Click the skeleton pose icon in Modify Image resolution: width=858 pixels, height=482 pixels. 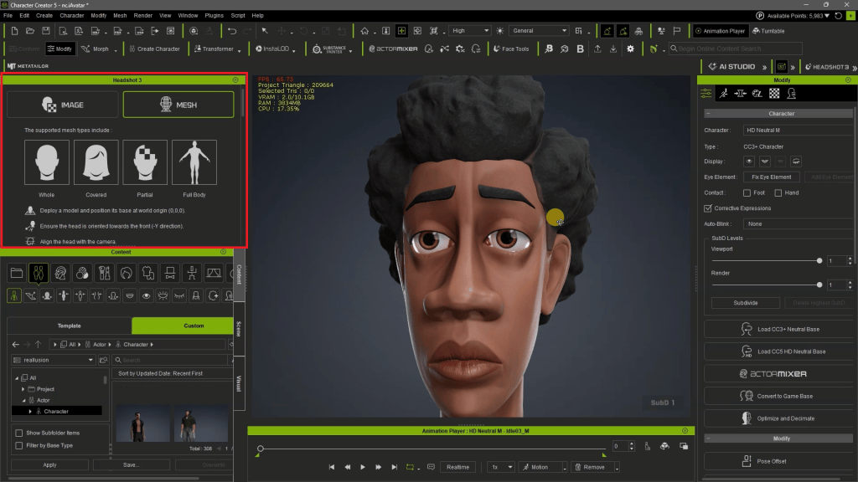pos(723,94)
